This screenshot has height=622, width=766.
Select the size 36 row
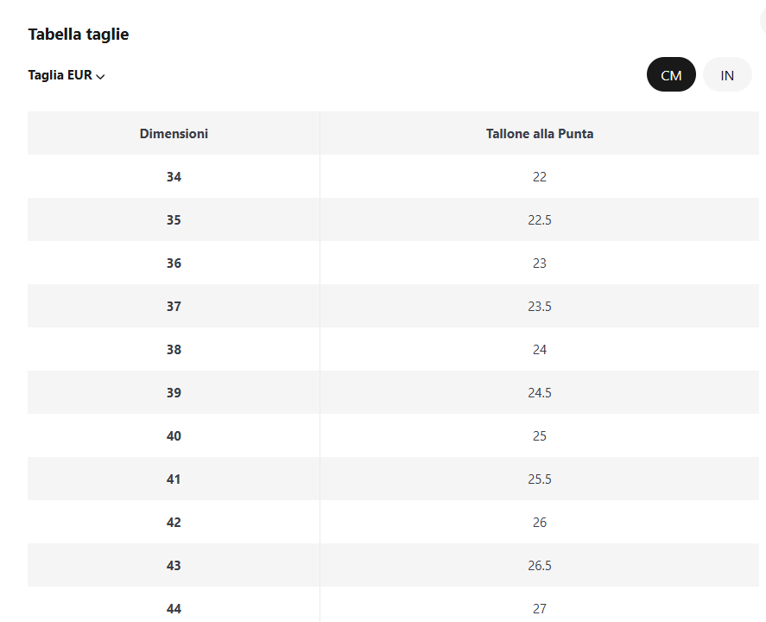(393, 263)
